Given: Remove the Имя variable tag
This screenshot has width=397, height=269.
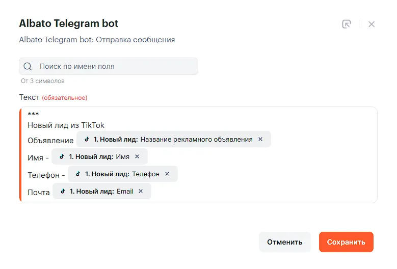Looking at the screenshot, I should (137, 156).
